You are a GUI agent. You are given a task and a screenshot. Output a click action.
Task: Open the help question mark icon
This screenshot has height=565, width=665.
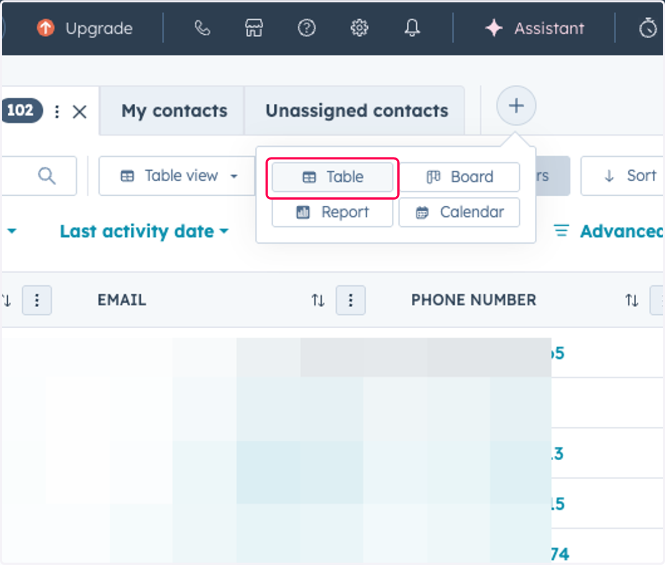pos(306,28)
